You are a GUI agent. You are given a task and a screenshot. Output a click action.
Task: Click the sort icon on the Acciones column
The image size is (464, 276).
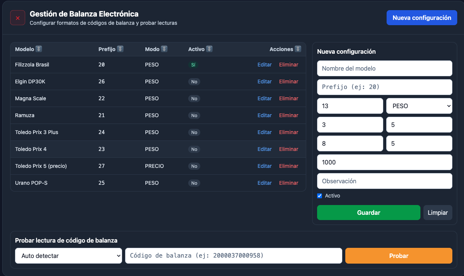(x=298, y=49)
